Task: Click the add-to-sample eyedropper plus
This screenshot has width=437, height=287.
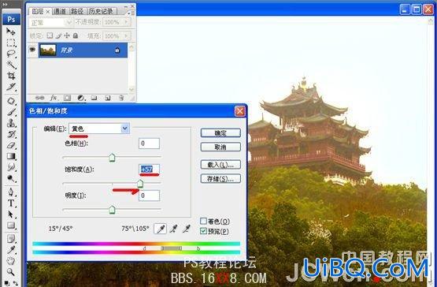Action: [174, 229]
